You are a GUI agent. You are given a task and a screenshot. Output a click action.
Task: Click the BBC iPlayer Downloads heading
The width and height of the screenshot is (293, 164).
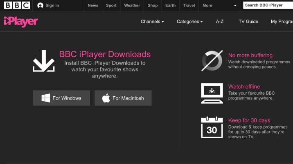click(x=105, y=54)
